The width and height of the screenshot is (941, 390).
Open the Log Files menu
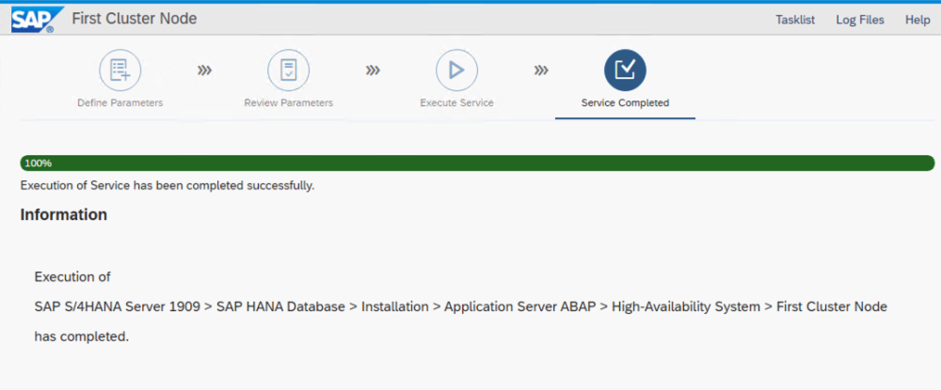pyautogui.click(x=860, y=20)
